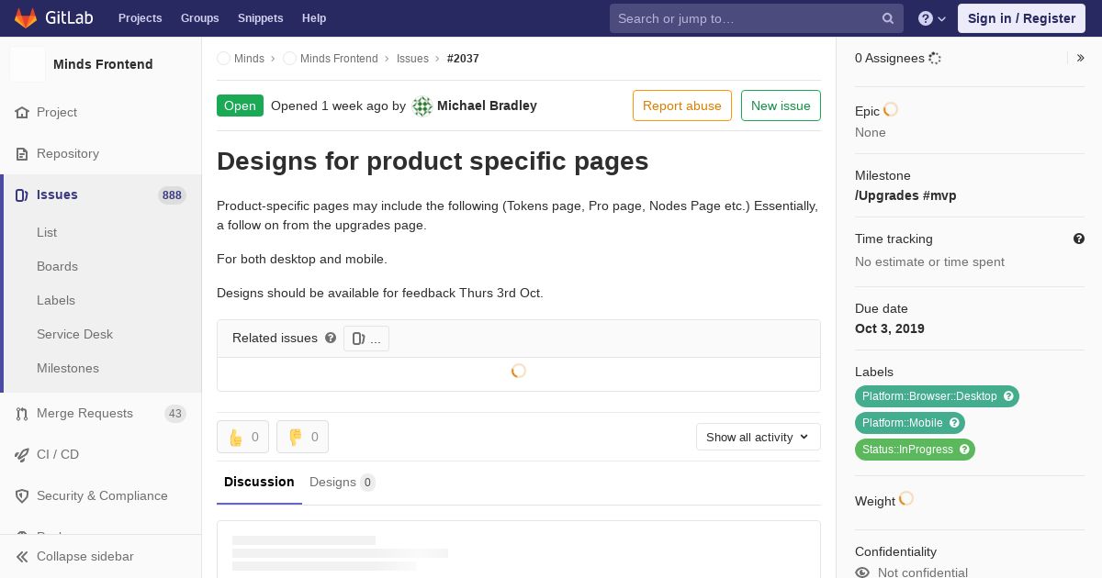This screenshot has width=1102, height=578.
Task: Click the Time tracking help icon
Action: click(x=1079, y=239)
